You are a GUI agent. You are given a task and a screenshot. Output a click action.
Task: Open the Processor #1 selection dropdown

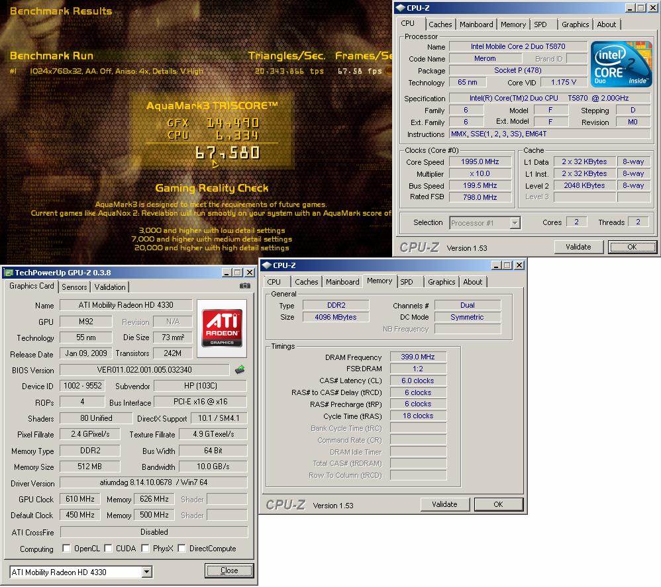point(515,223)
